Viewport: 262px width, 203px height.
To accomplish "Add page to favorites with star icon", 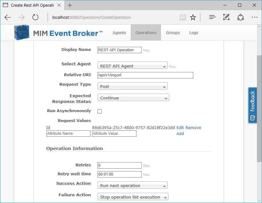I will 193,17.
